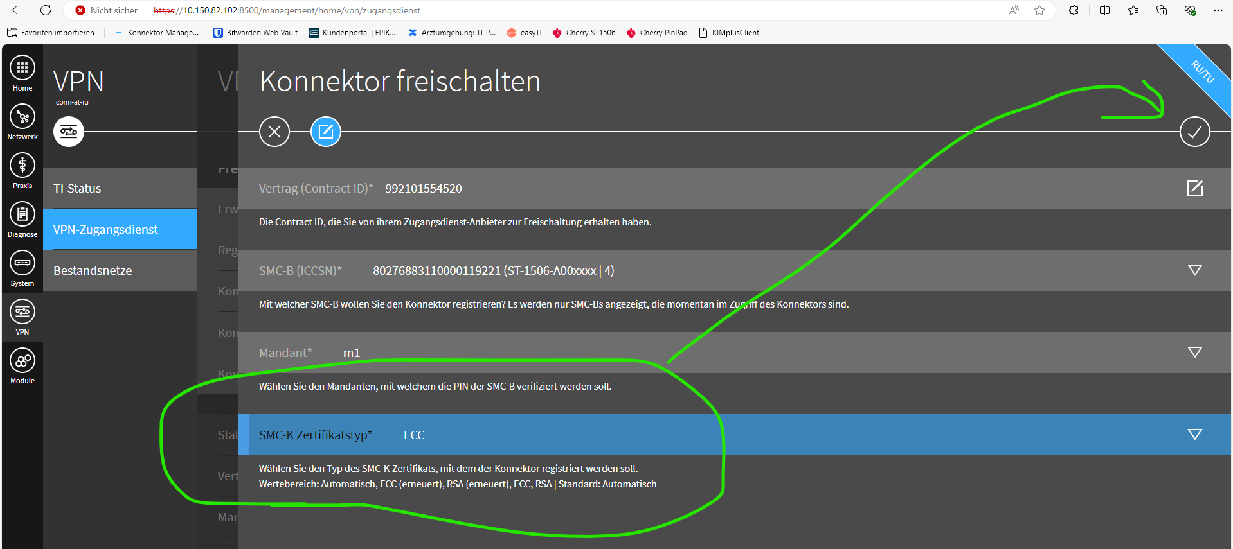Expand the Mandant dropdown arrow
This screenshot has height=549, width=1233.
(x=1194, y=353)
